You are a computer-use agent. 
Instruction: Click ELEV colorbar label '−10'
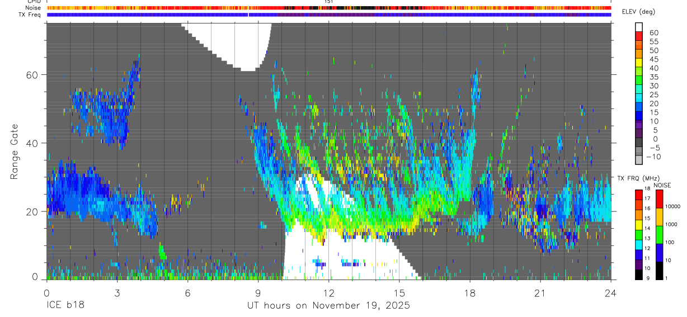[x=654, y=157]
